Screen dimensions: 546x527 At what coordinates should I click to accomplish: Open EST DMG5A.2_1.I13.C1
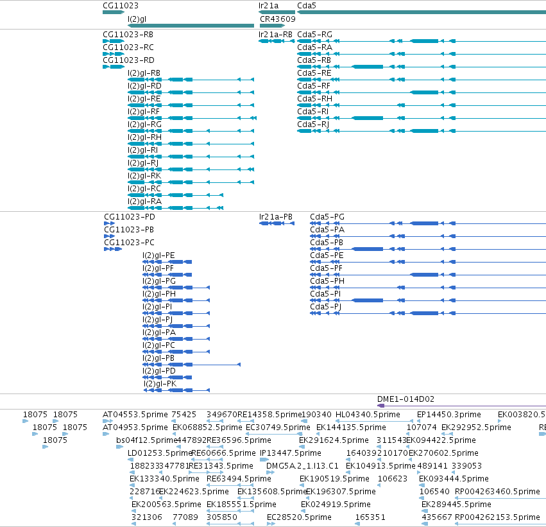pyautogui.click(x=271, y=472)
